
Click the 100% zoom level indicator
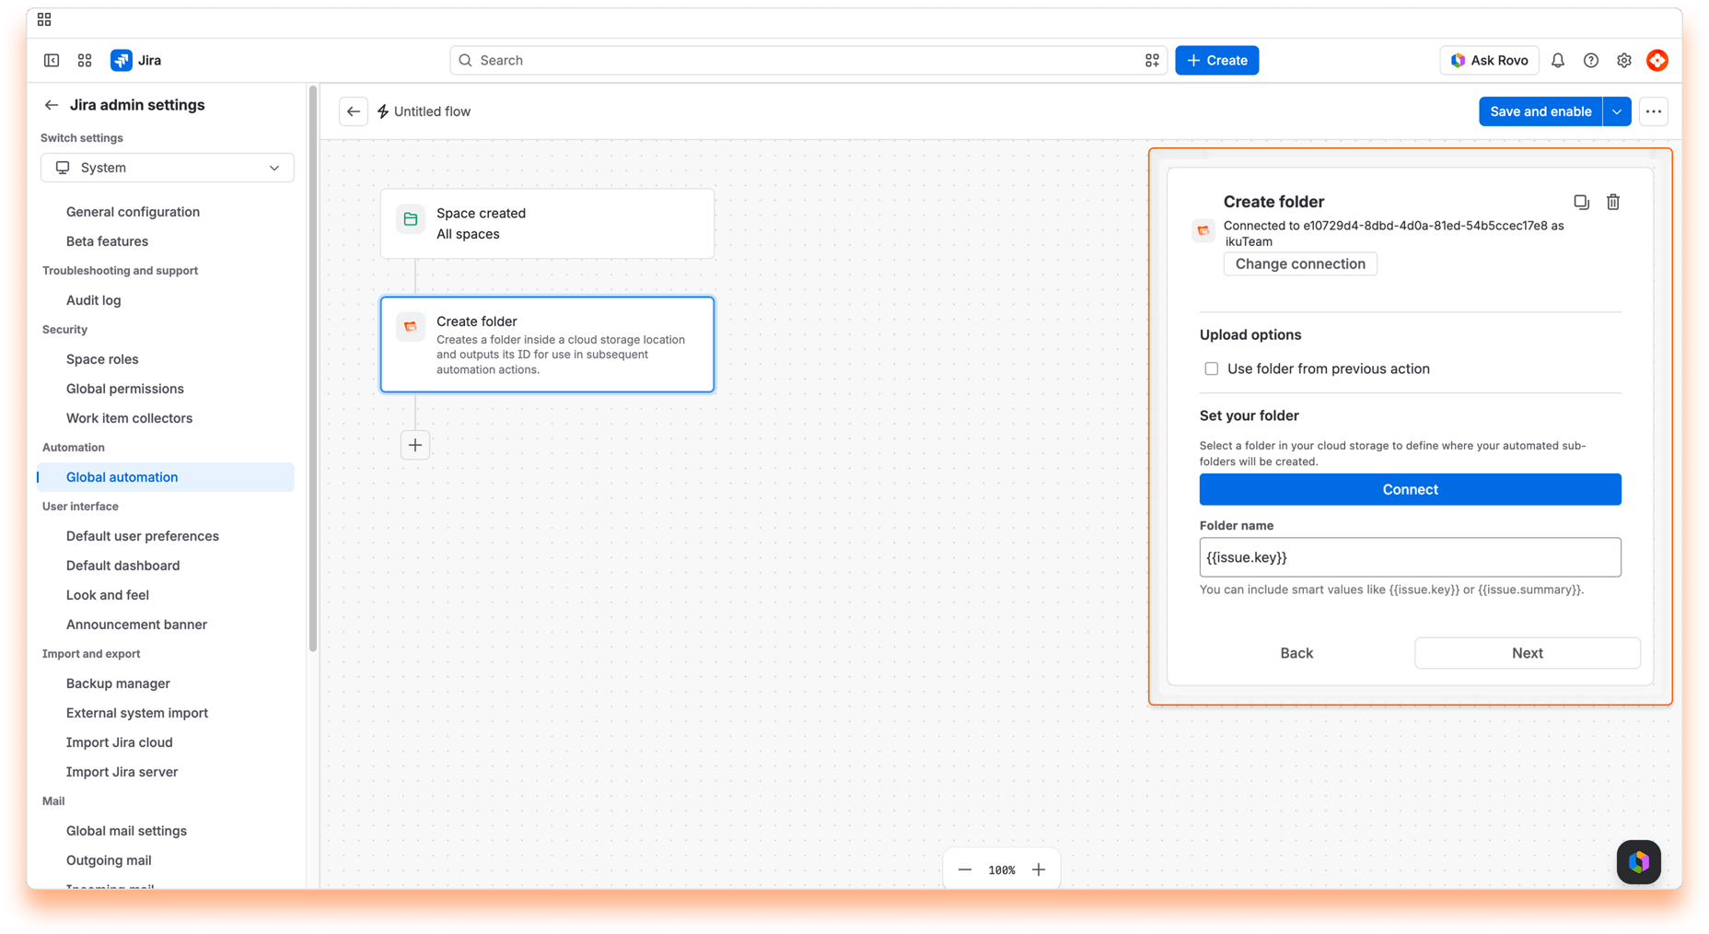click(1002, 870)
